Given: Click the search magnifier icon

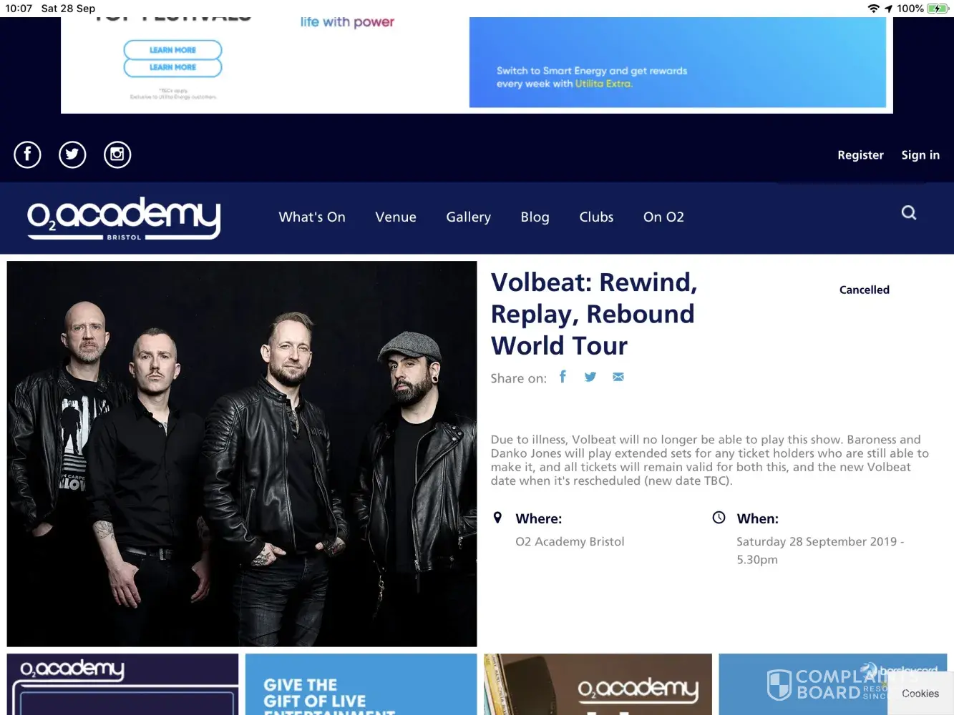Looking at the screenshot, I should coord(909,212).
